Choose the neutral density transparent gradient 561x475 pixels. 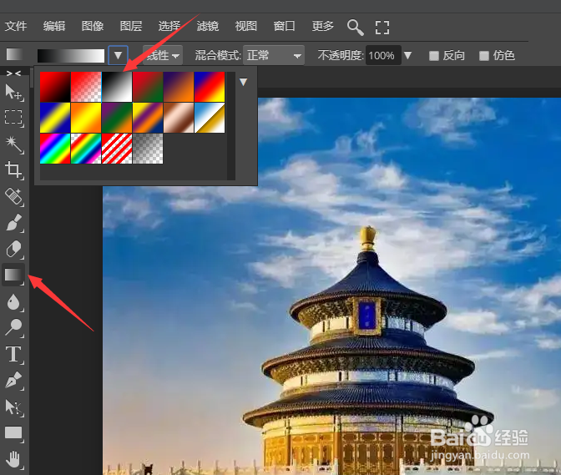148,149
